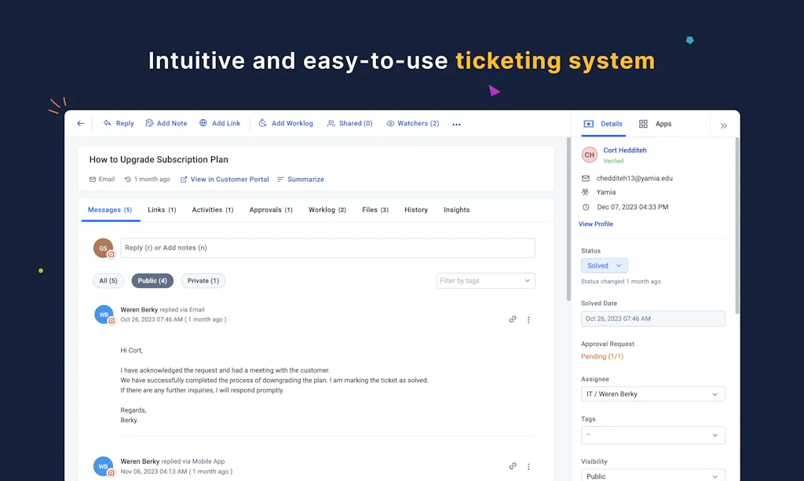Click the back arrow icon

pos(81,124)
